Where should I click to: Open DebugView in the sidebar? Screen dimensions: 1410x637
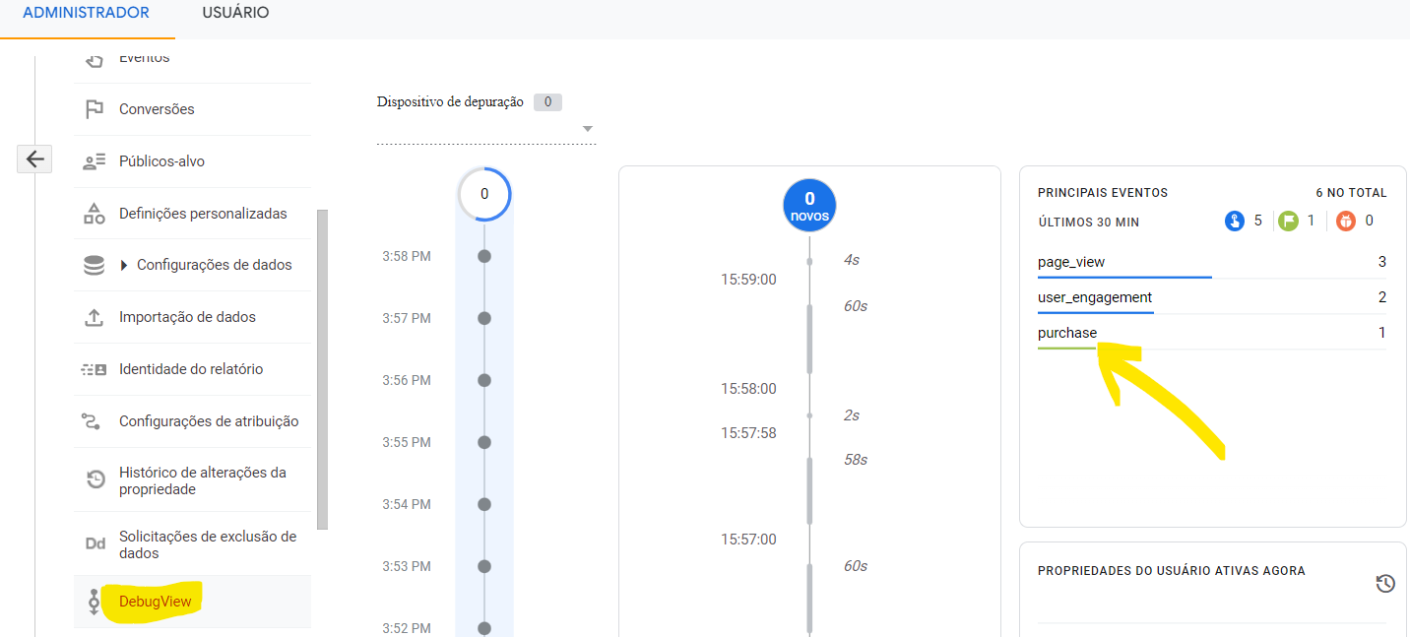(156, 601)
